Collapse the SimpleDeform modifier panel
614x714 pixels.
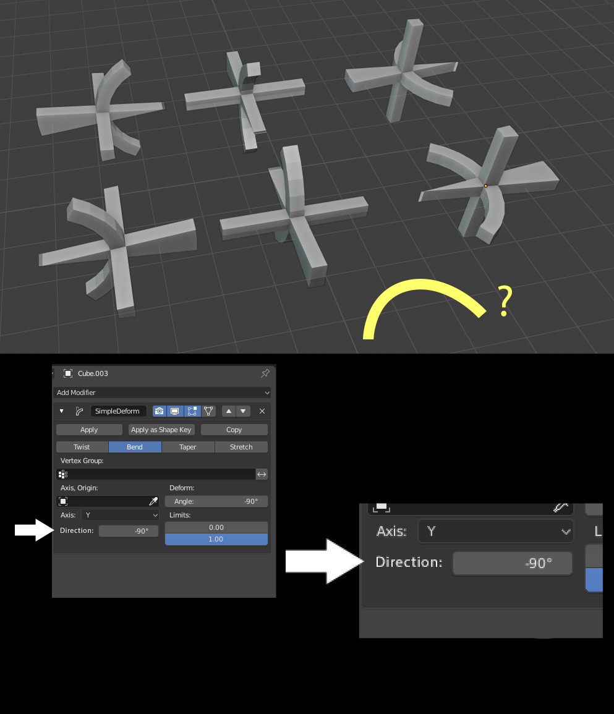61,411
